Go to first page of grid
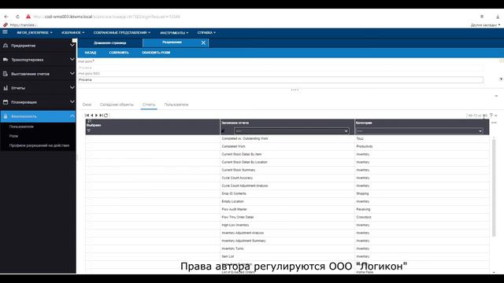 coord(87,116)
